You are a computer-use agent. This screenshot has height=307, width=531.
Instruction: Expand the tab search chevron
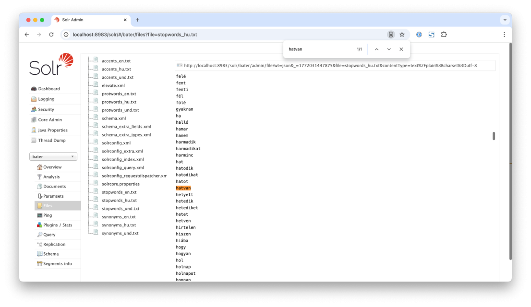[x=505, y=20]
